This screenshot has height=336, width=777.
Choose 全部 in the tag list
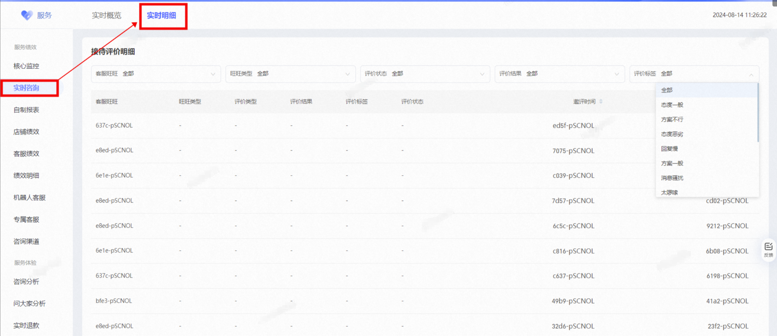[x=707, y=90]
